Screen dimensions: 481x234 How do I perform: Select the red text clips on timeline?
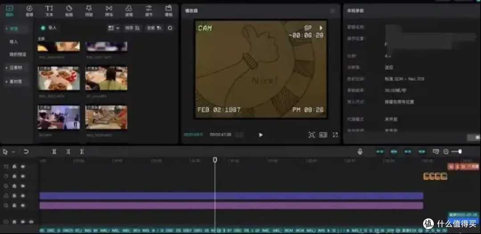pyautogui.click(x=463, y=166)
